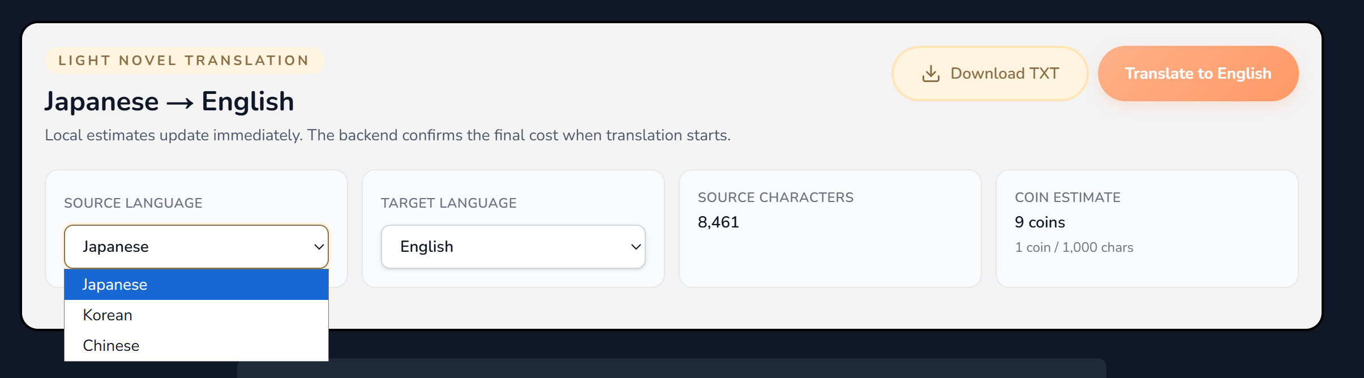Click the 1 coin / 1,000 chars note
This screenshot has width=1364, height=378.
[x=1074, y=247]
